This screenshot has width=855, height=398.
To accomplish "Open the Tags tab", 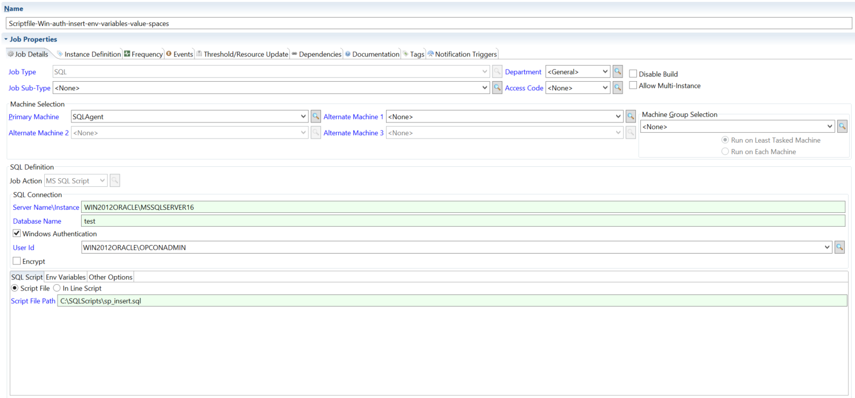I will click(413, 54).
